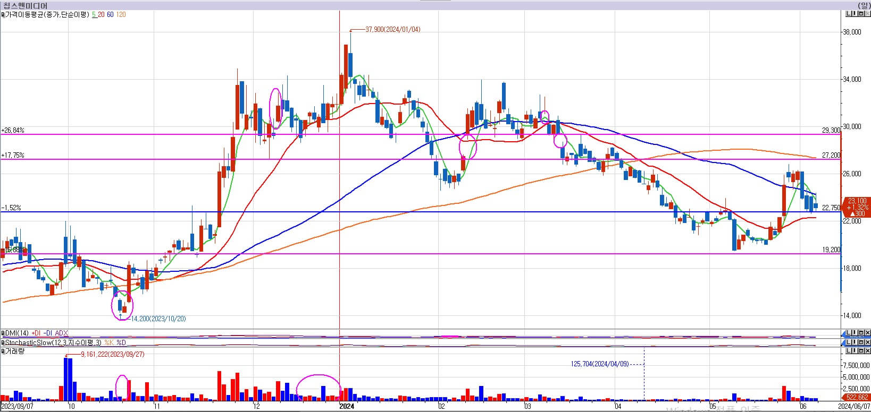
Task: Click the 29,300 line price label
Action: [x=831, y=130]
